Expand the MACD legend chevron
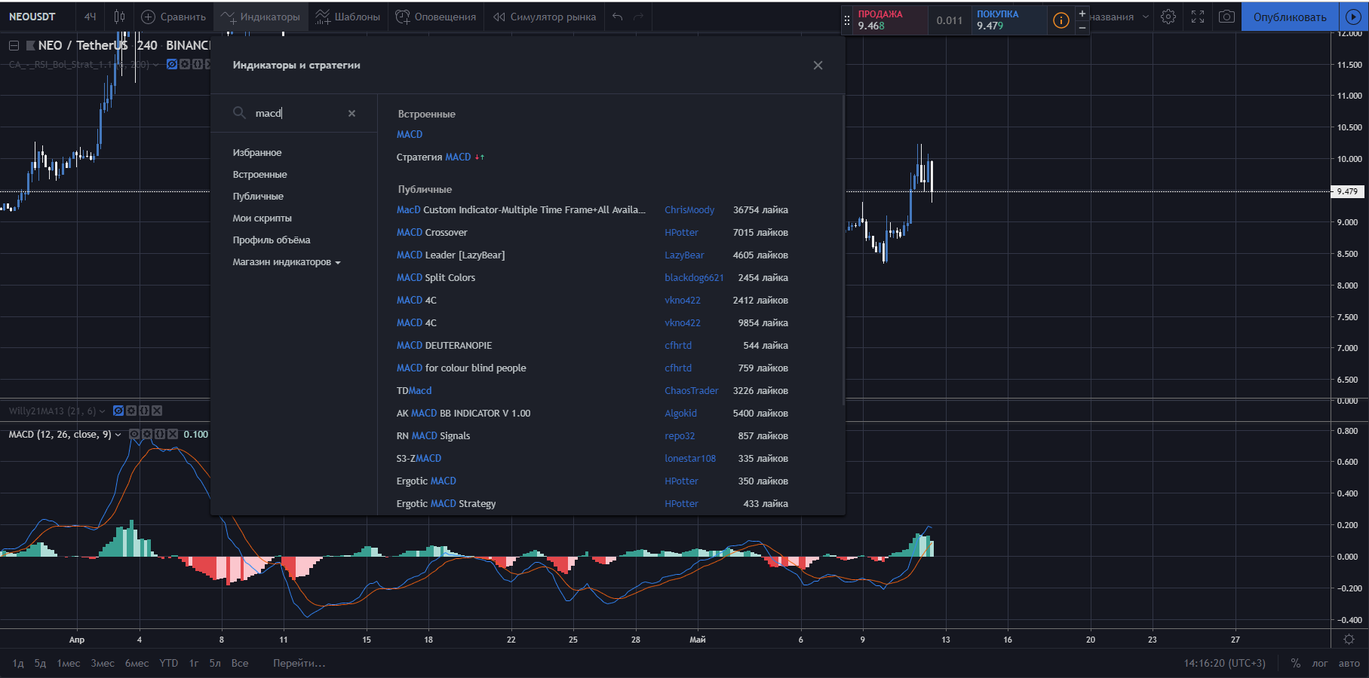1369x678 pixels. 118,435
